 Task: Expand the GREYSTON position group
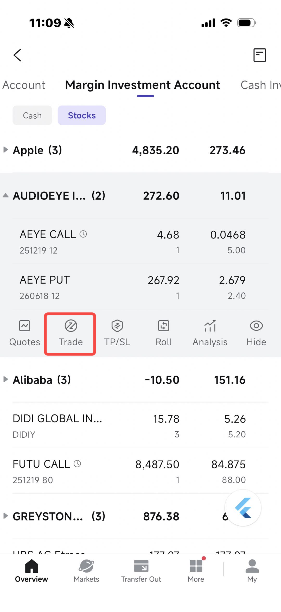[6, 516]
